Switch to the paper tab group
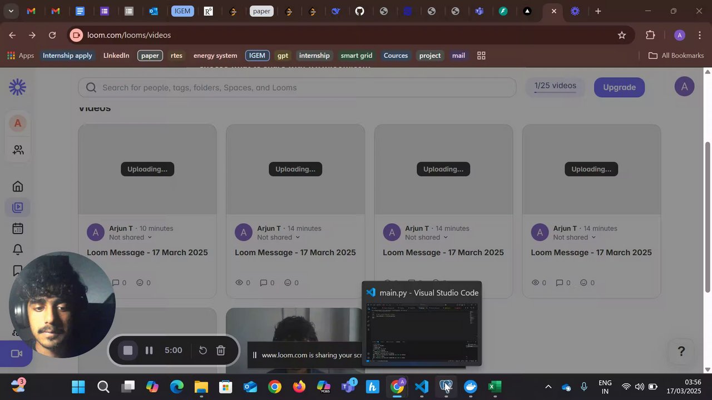712x400 pixels. 261,11
